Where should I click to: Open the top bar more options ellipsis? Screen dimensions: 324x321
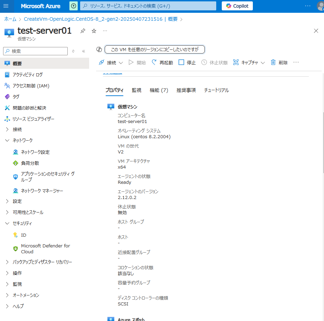[x=308, y=6]
